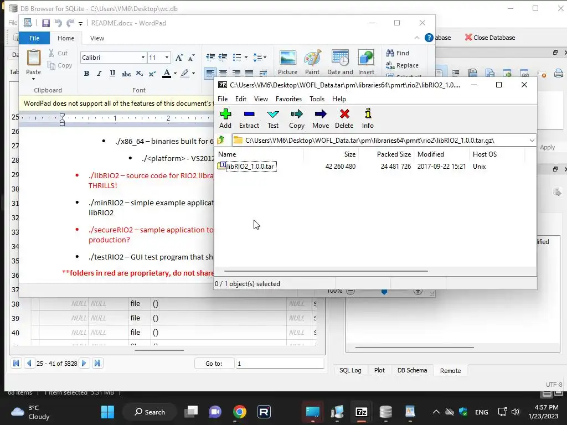Click font color A swatch in WordPad

point(167,74)
